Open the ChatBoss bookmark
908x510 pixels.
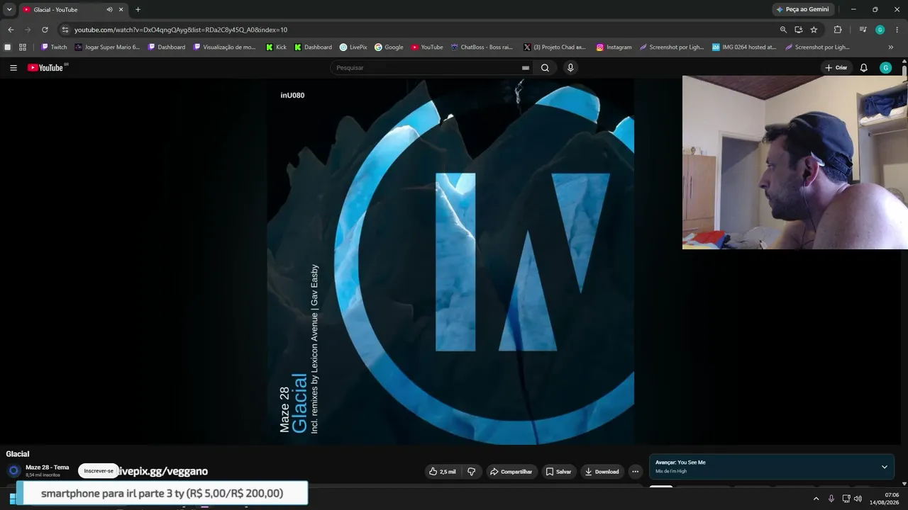click(482, 47)
